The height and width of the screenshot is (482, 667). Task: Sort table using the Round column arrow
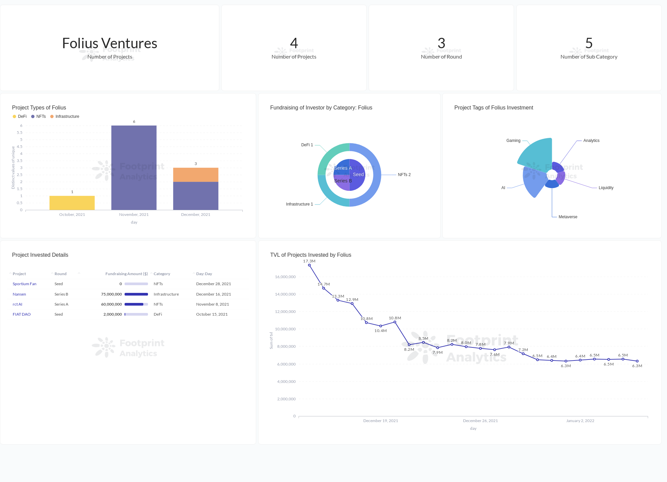point(52,273)
